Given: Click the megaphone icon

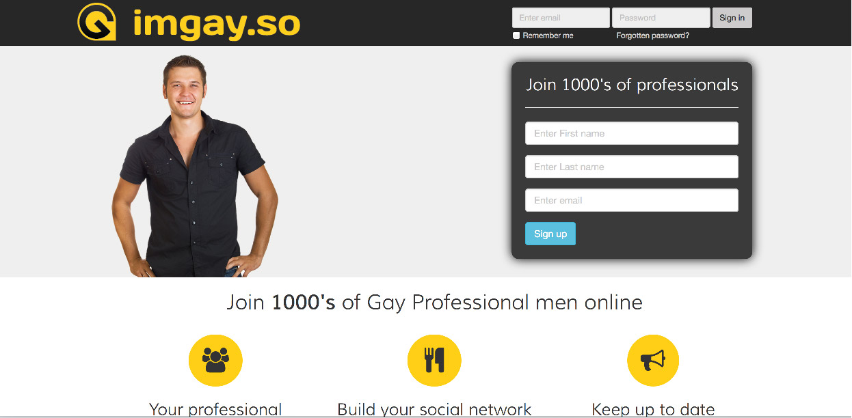Looking at the screenshot, I should pos(653,361).
